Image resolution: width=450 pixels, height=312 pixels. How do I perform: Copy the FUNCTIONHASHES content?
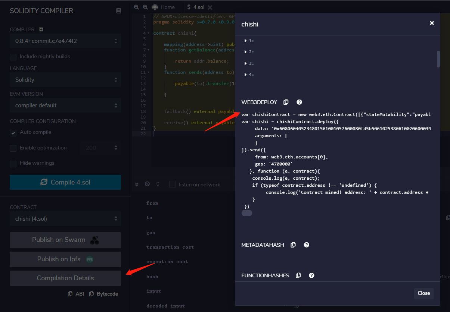(x=298, y=275)
